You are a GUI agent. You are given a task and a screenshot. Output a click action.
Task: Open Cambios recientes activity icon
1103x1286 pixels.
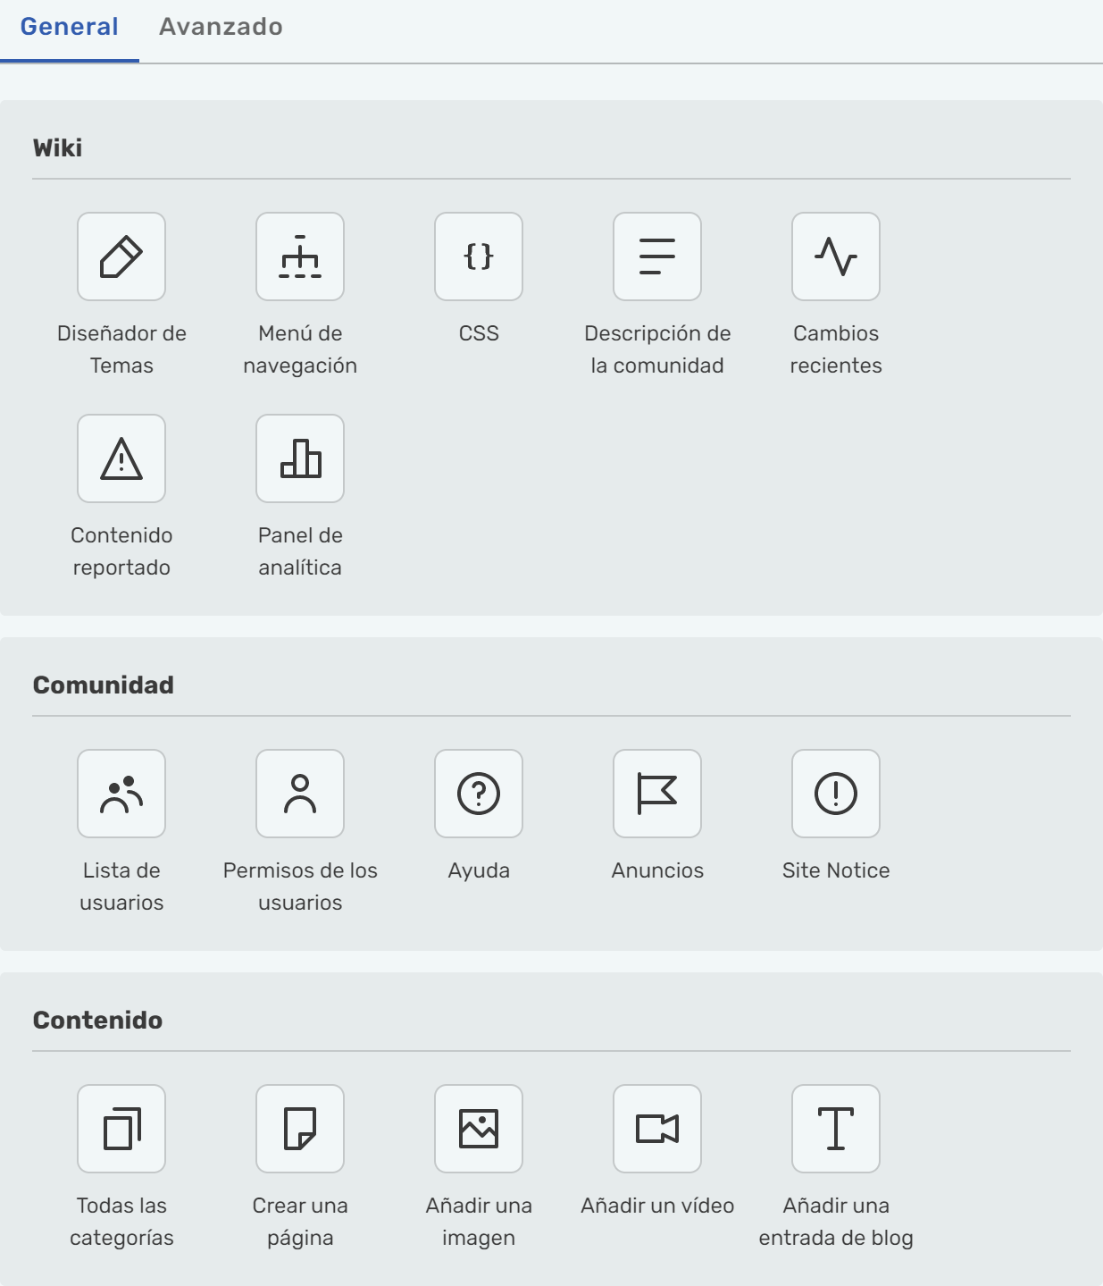coord(836,256)
